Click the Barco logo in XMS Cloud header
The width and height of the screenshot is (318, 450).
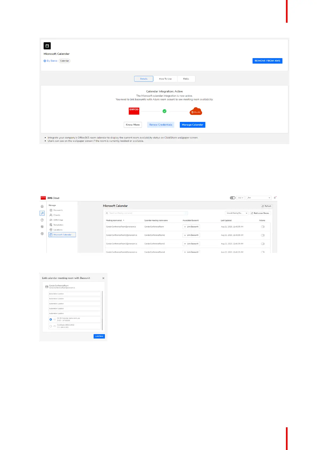(43, 198)
